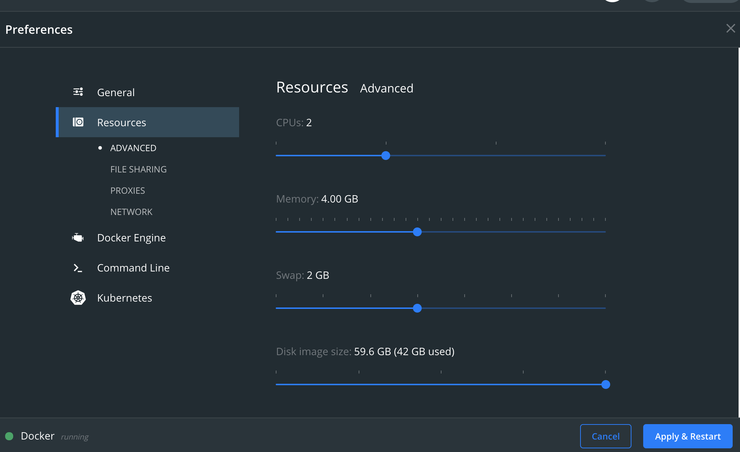Click the Swap slider handle

pos(417,308)
